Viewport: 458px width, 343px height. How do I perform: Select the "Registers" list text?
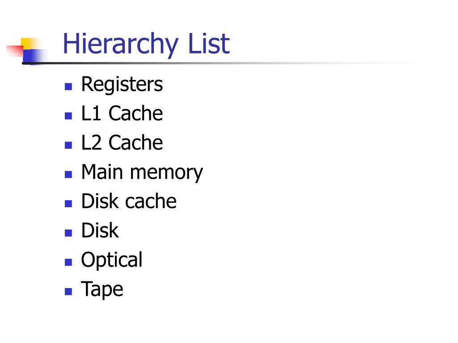coord(122,84)
